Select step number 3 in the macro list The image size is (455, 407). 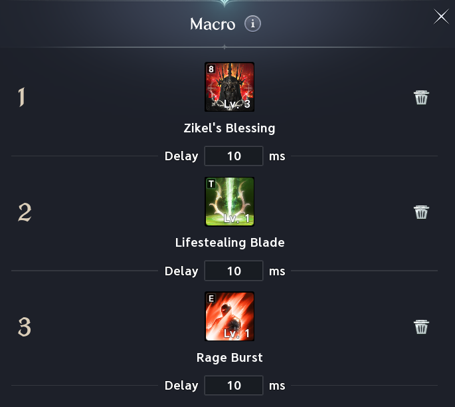coord(25,327)
